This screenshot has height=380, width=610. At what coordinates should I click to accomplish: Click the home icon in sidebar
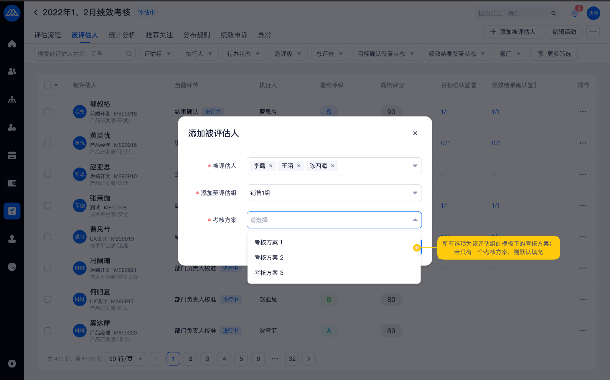click(x=12, y=44)
